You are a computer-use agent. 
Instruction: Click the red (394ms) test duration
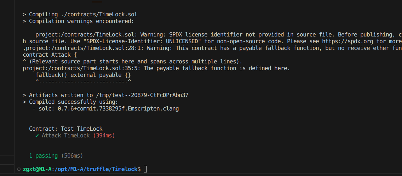(104, 136)
